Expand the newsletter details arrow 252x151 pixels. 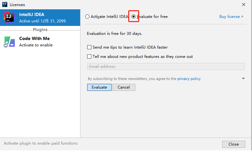click(243, 79)
